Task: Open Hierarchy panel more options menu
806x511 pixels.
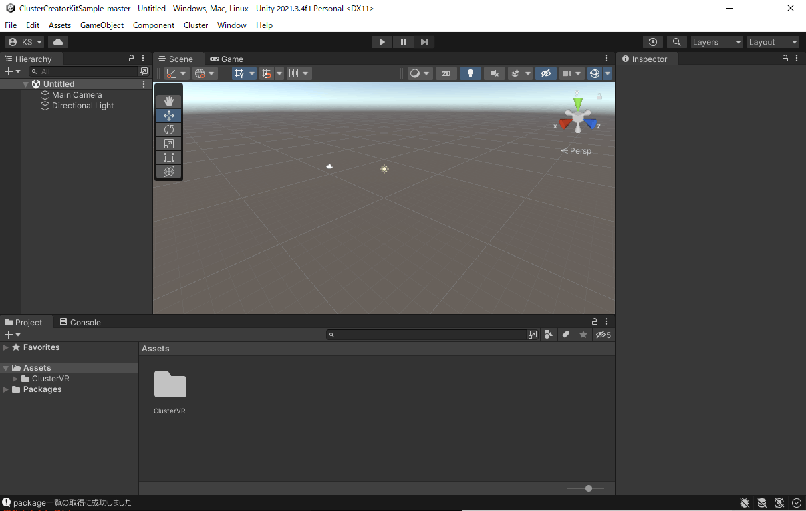Action: pyautogui.click(x=143, y=59)
